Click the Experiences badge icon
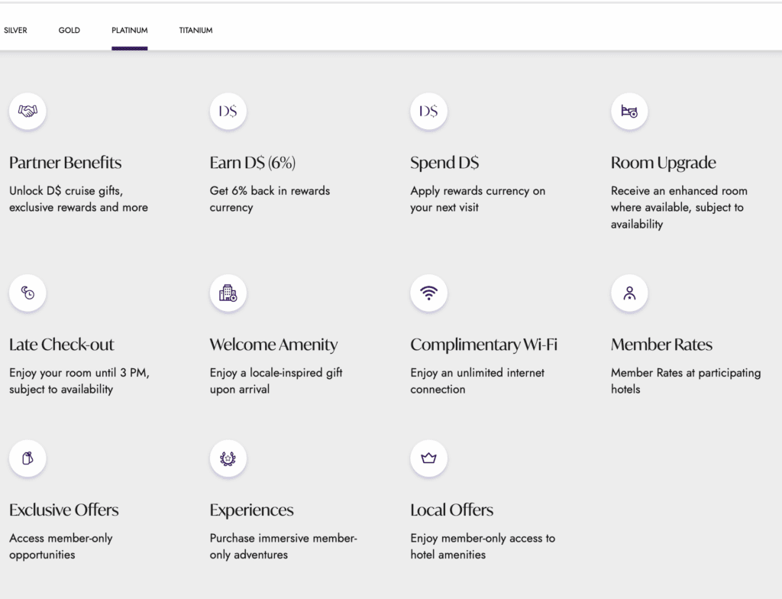The width and height of the screenshot is (782, 599). click(x=228, y=458)
